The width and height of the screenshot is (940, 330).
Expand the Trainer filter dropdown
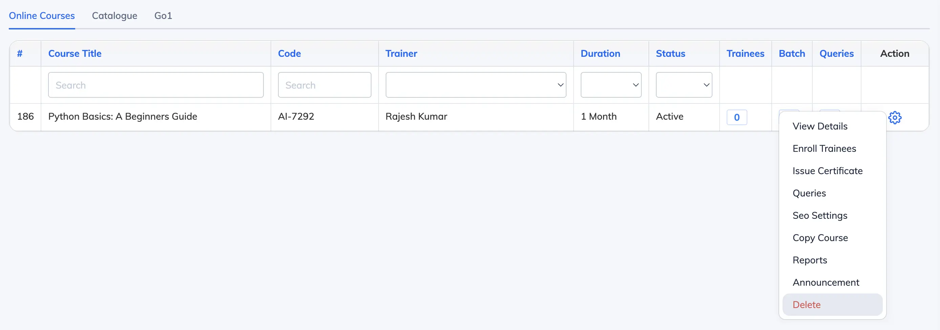[476, 85]
